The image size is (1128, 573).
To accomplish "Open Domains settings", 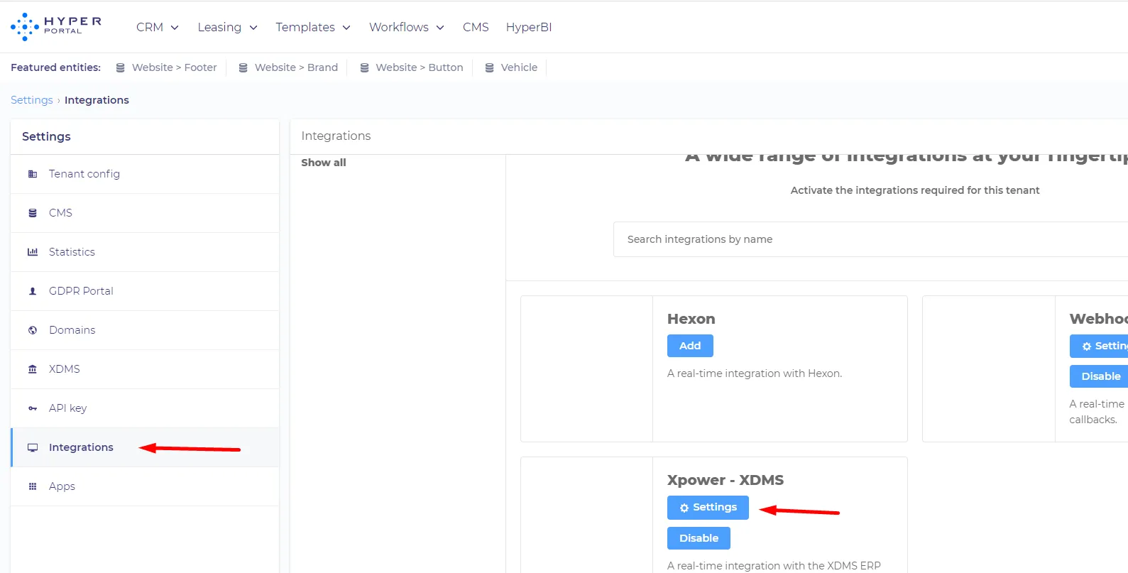I will 145,330.
